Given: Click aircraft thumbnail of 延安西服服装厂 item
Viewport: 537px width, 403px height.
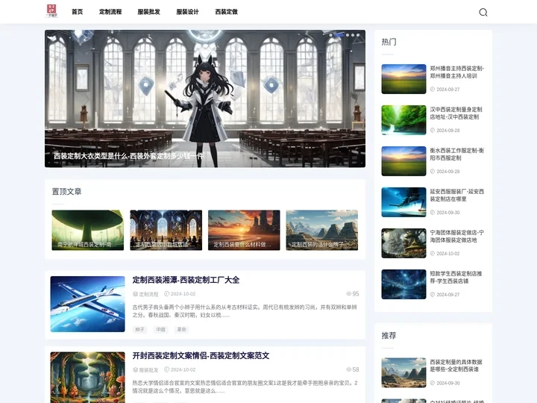Looking at the screenshot, I should (403, 202).
